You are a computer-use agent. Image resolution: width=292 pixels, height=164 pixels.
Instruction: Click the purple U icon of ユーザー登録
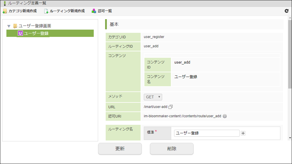pyautogui.click(x=20, y=33)
